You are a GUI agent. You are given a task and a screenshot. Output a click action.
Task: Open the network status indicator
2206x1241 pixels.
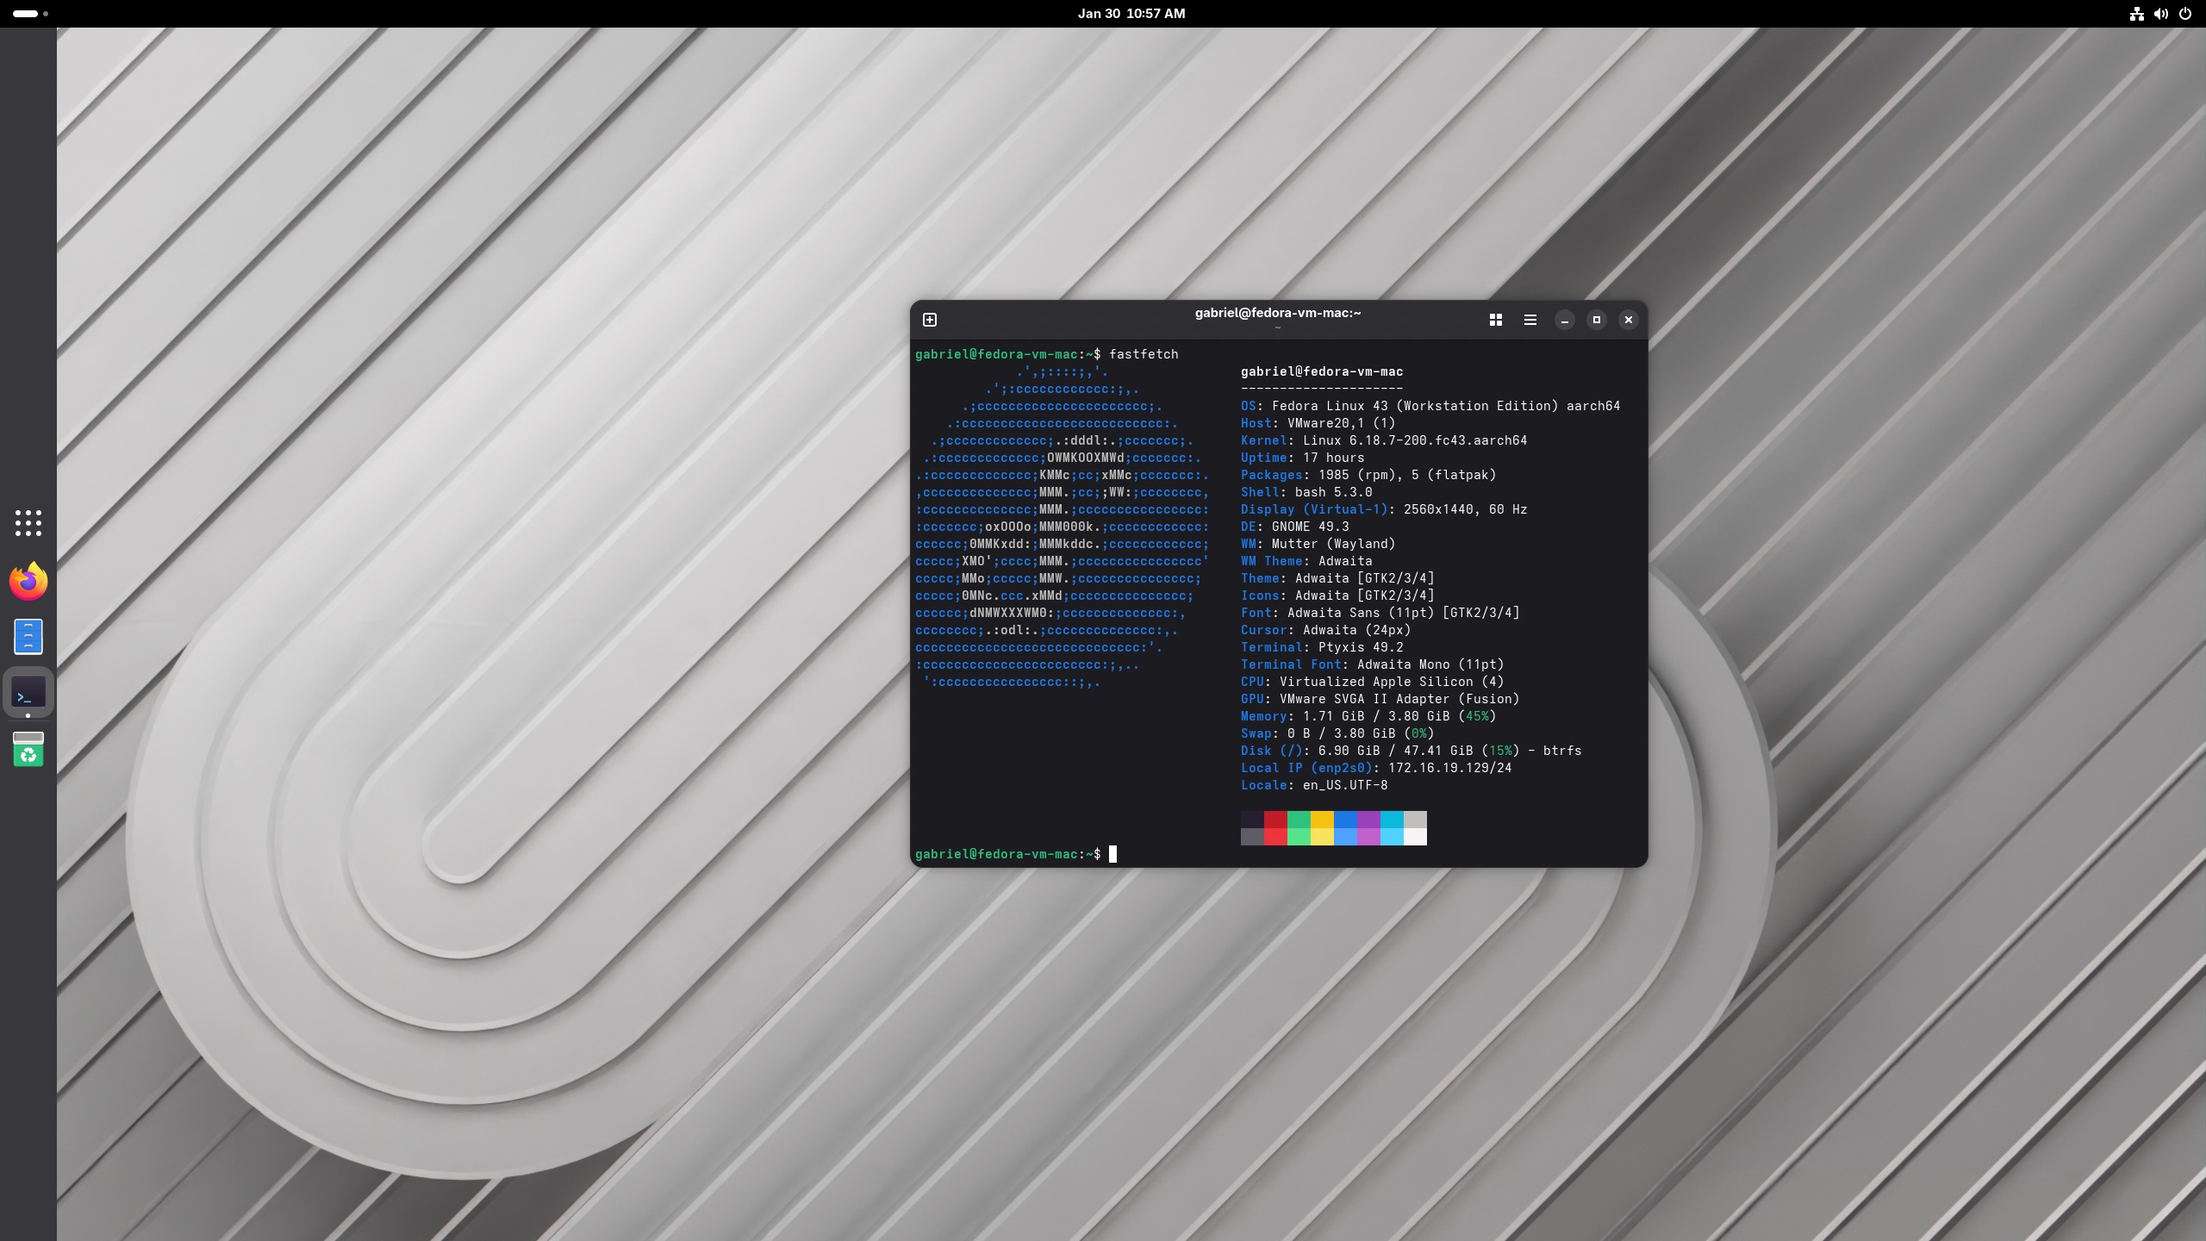[x=2136, y=14]
